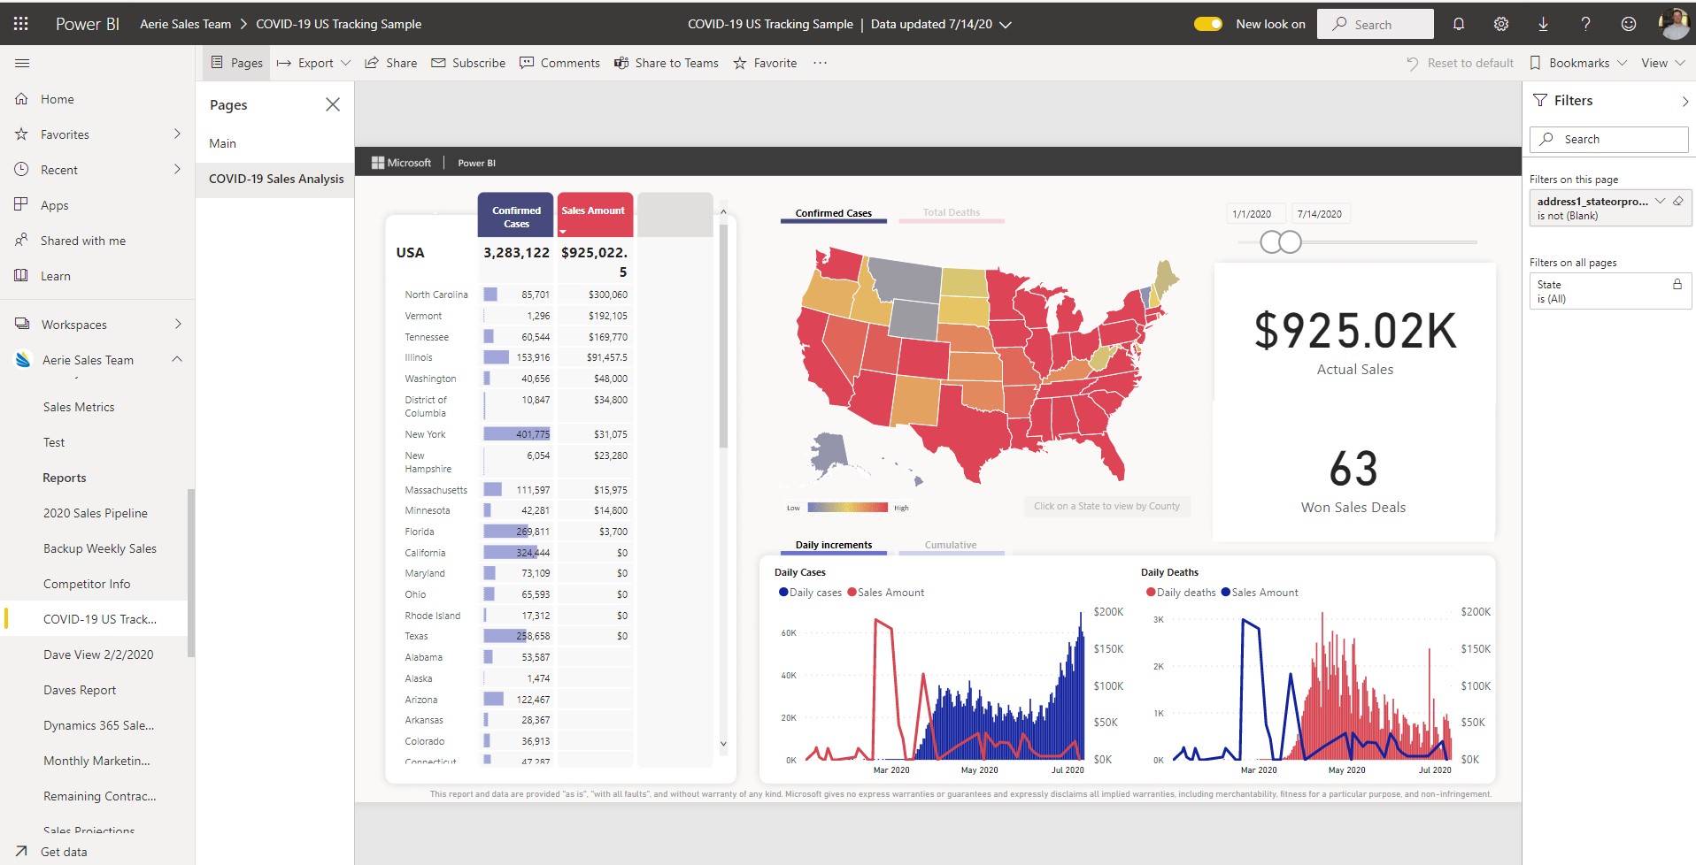
Task: Click Subscribe in the toolbar
Action: point(468,63)
